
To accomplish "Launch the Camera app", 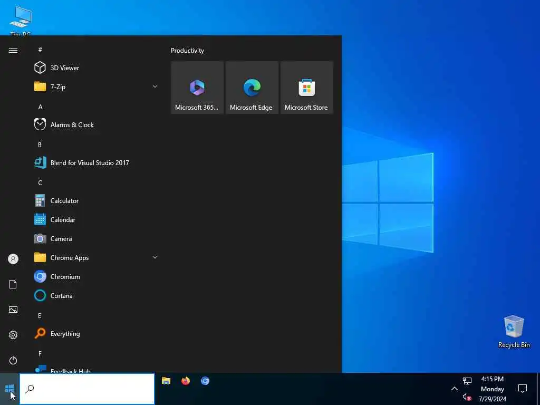I will 97,238.
